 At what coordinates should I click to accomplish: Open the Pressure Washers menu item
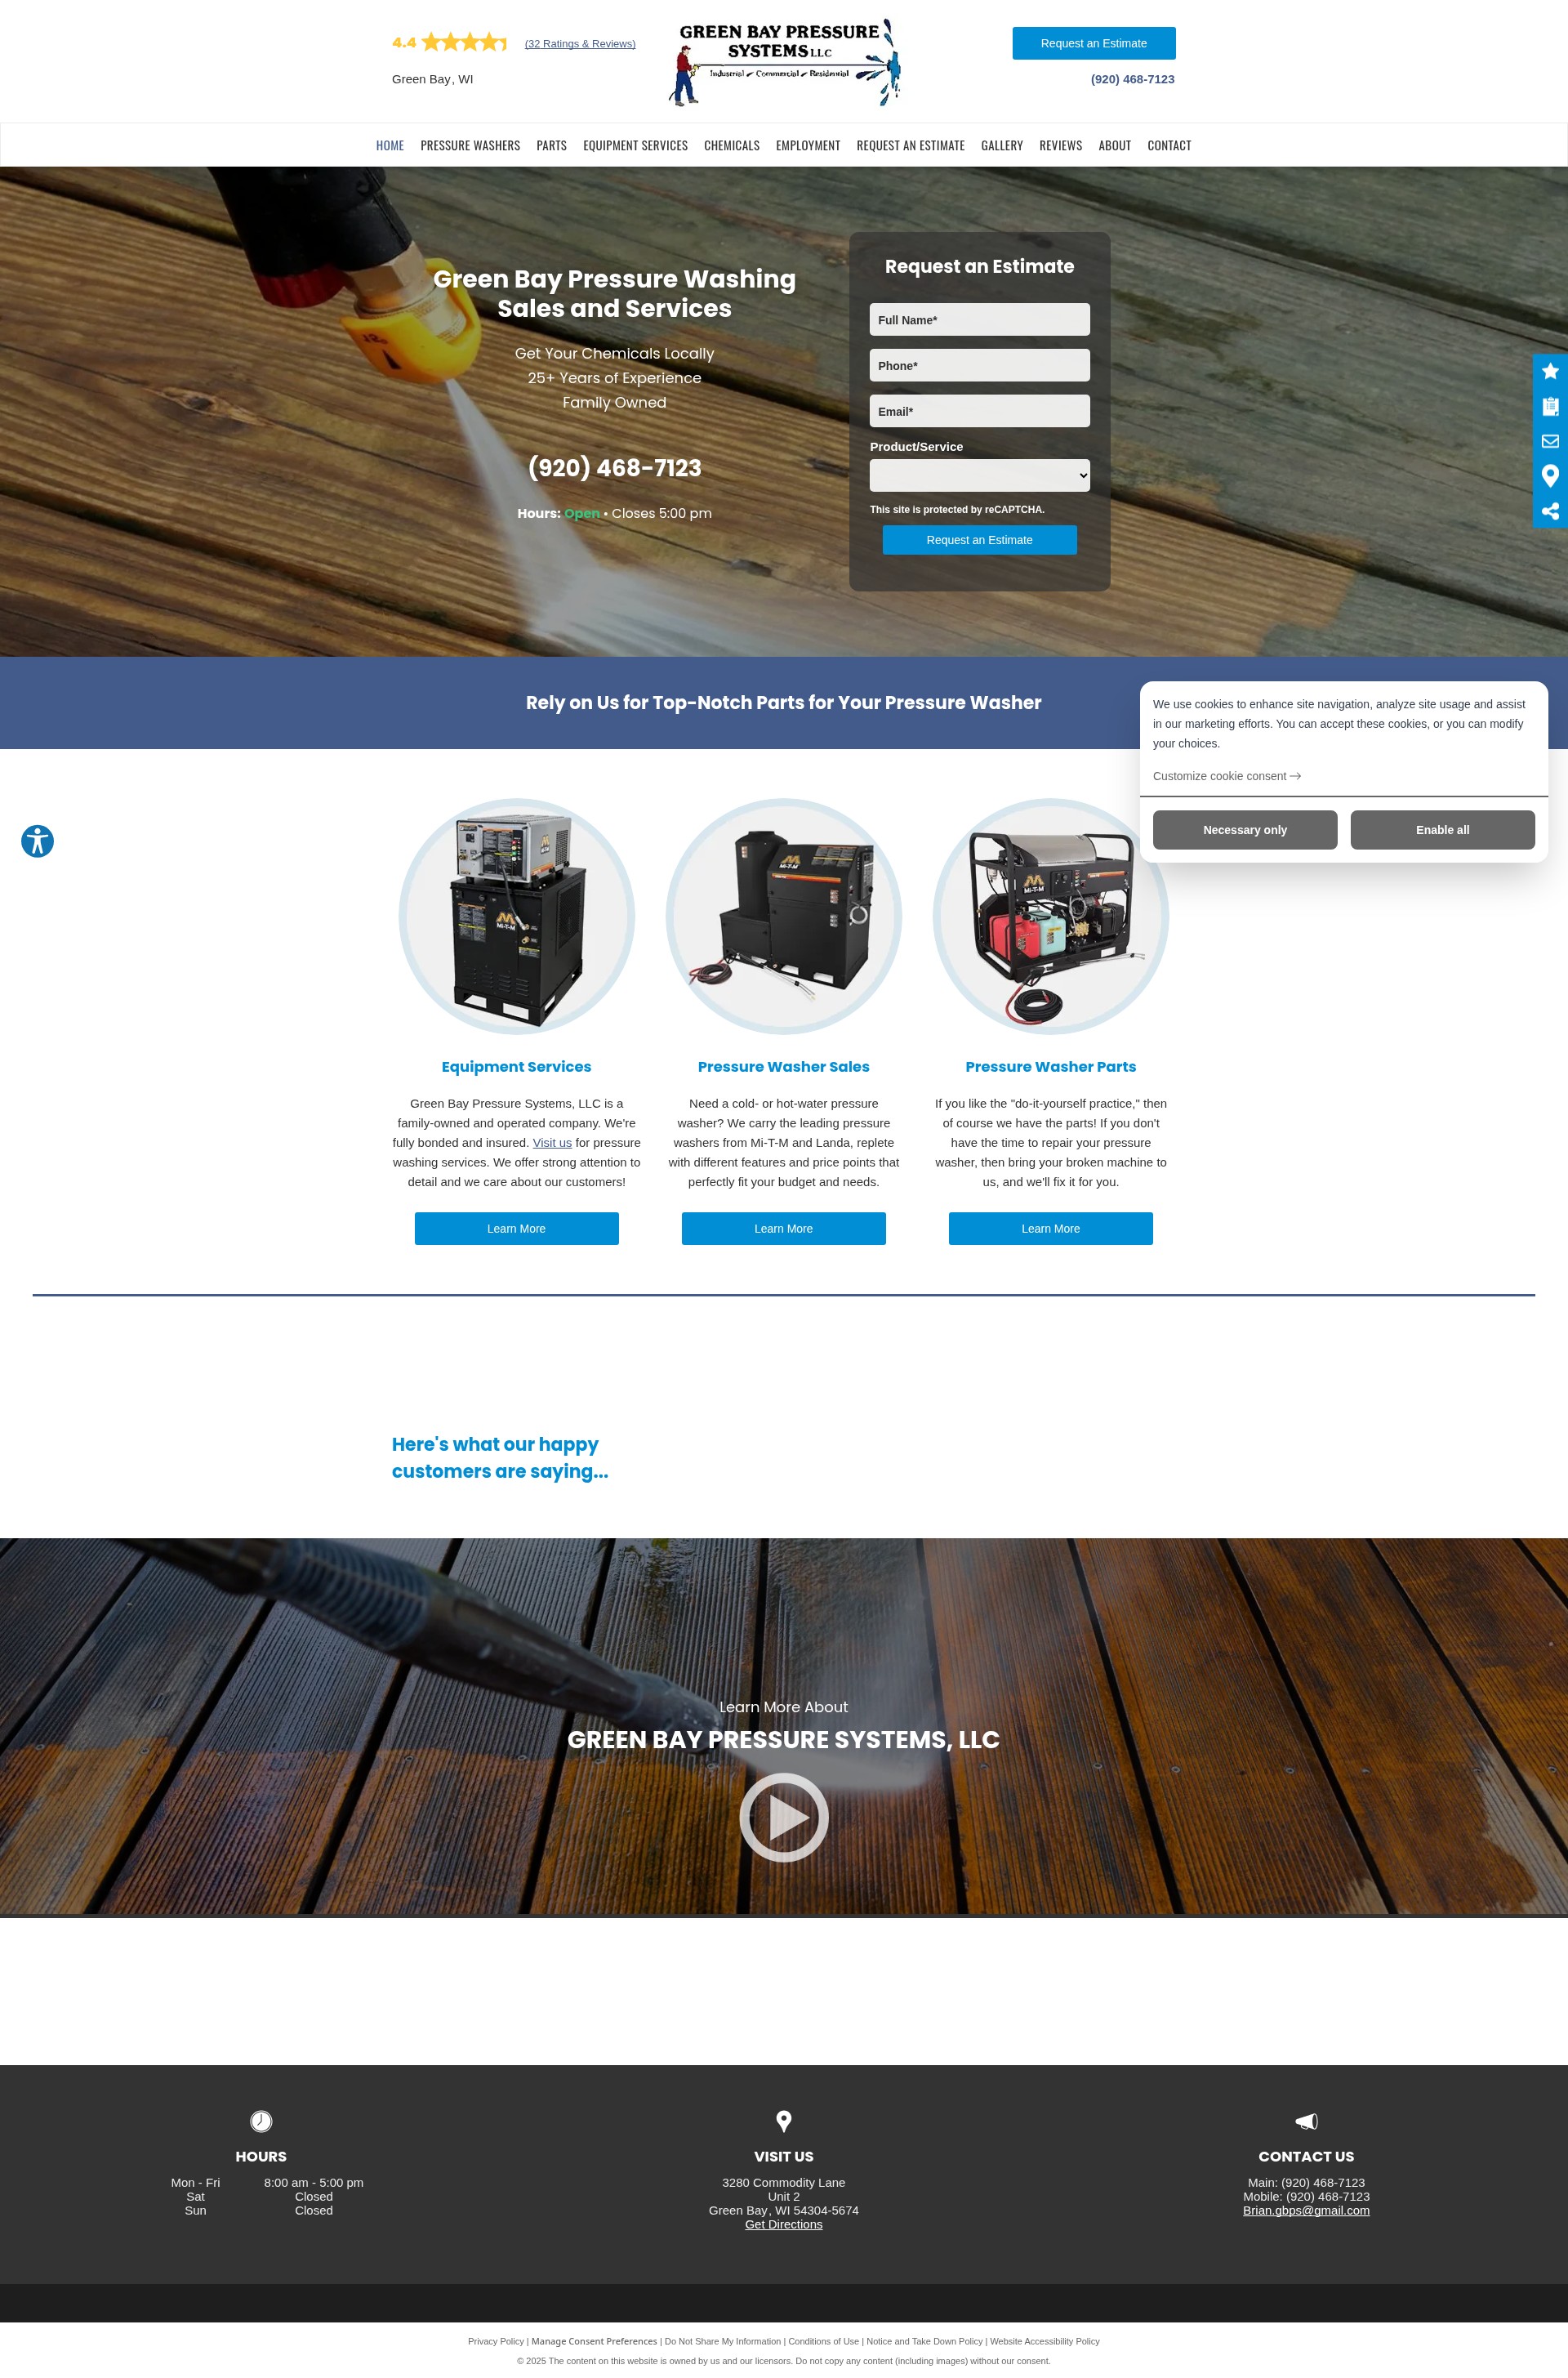point(470,146)
